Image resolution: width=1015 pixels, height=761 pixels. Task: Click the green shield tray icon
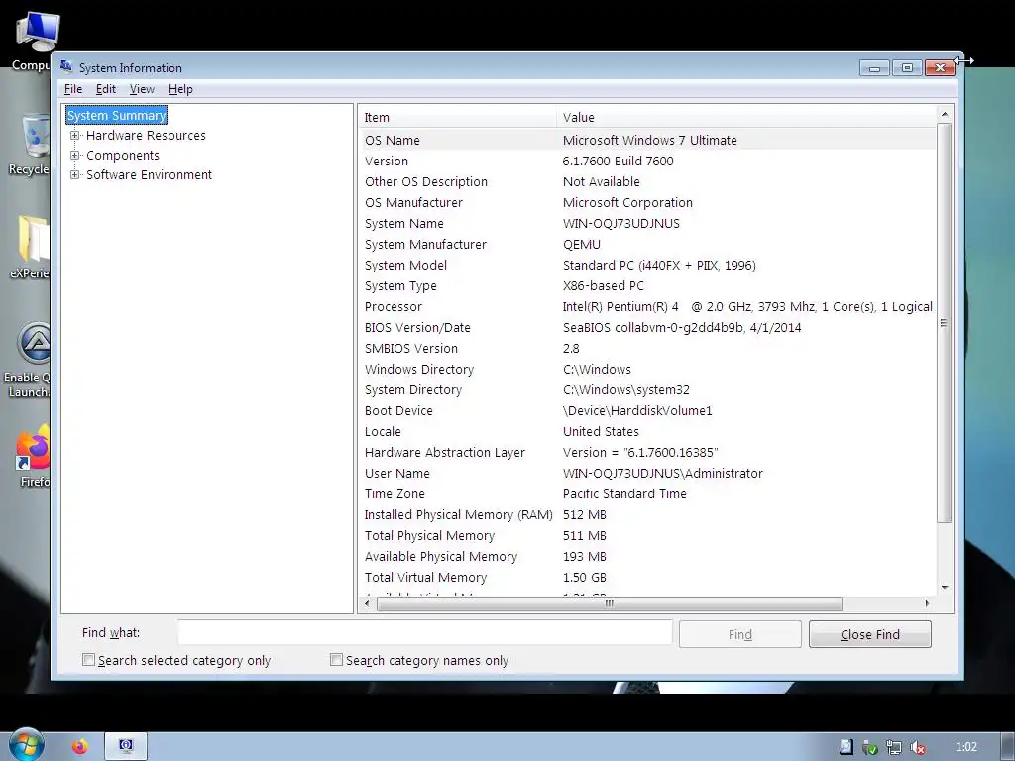pyautogui.click(x=870, y=747)
